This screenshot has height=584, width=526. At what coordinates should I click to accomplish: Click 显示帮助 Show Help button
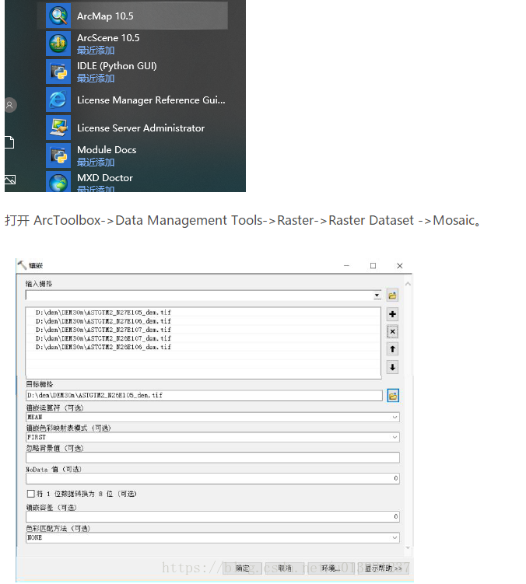click(384, 568)
